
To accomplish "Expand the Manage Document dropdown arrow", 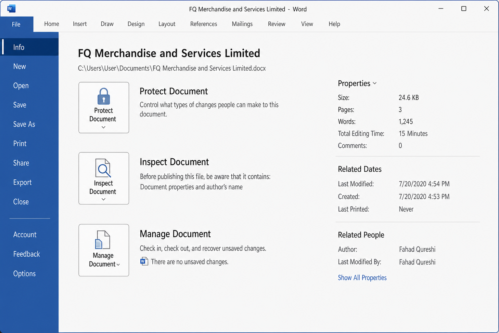I will coord(118,265).
